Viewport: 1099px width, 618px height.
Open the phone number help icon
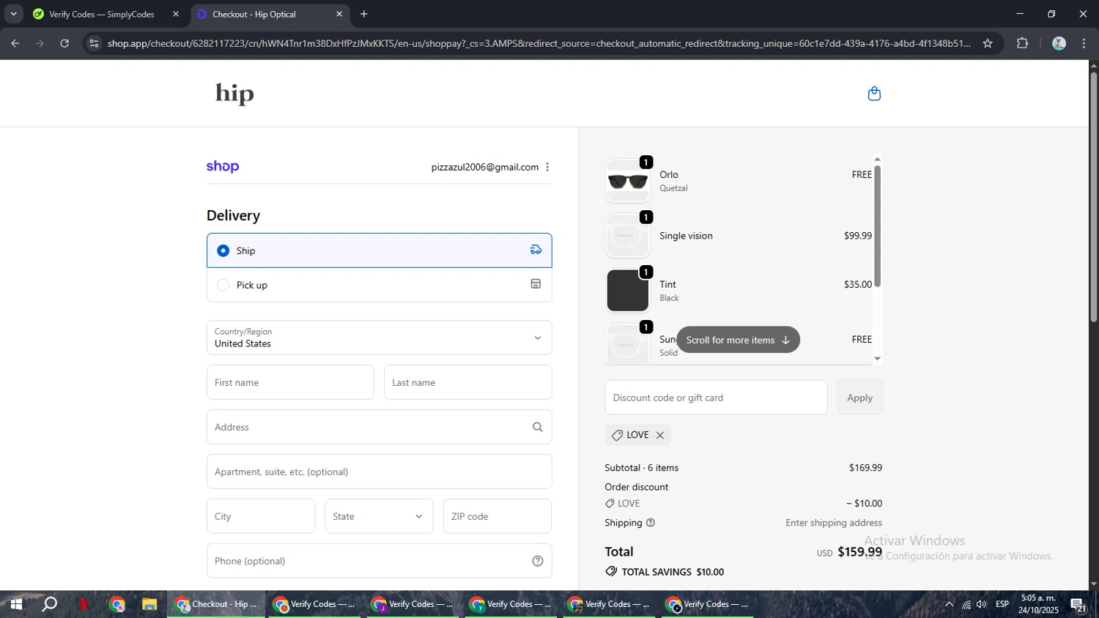tap(538, 561)
